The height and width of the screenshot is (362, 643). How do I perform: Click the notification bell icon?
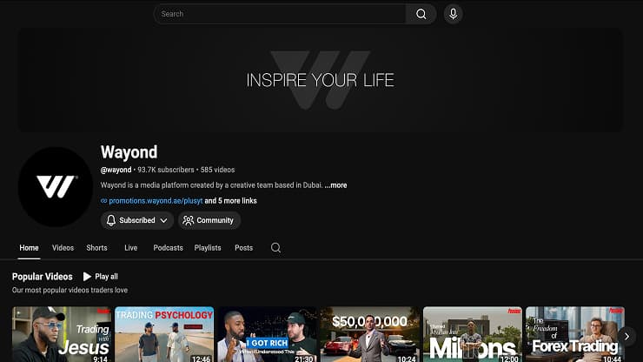[111, 220]
